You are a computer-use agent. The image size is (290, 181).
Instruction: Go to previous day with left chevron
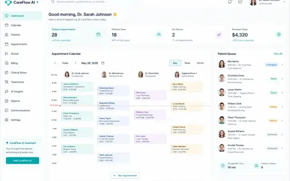click(55, 63)
